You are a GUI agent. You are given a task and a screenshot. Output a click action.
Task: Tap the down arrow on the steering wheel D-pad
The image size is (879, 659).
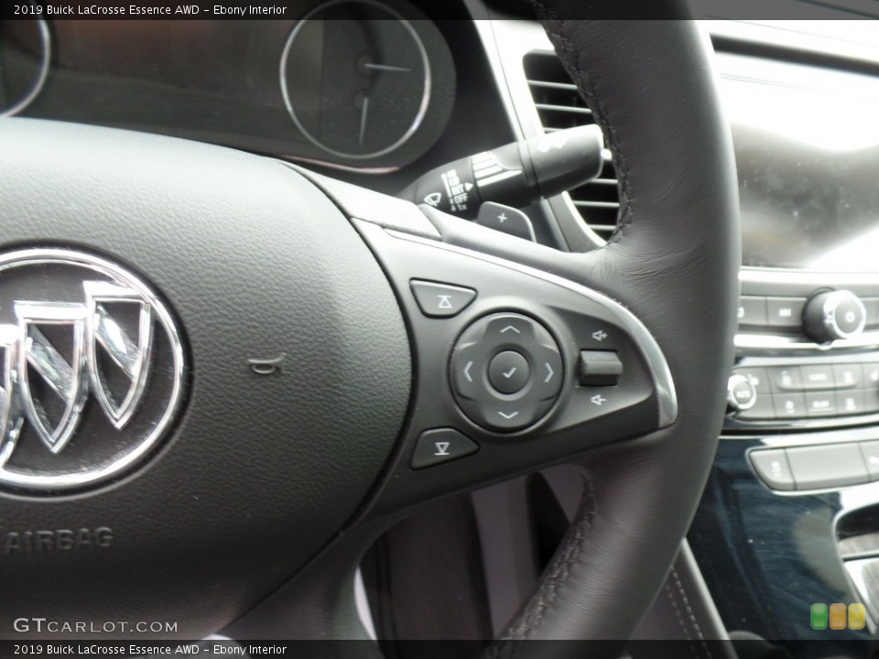click(508, 416)
